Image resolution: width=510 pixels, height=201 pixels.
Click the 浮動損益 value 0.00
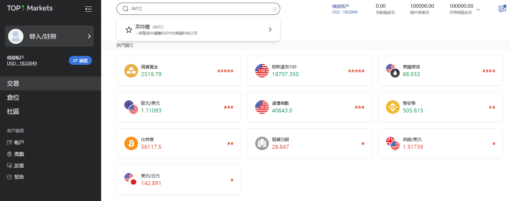pyautogui.click(x=381, y=6)
